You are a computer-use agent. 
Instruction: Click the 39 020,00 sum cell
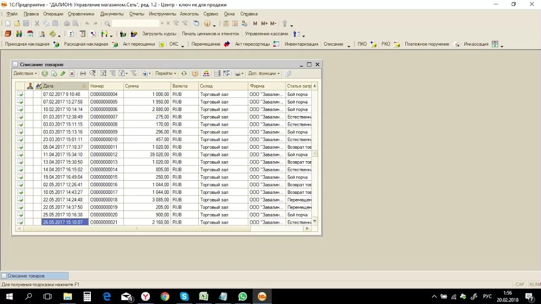pos(147,155)
